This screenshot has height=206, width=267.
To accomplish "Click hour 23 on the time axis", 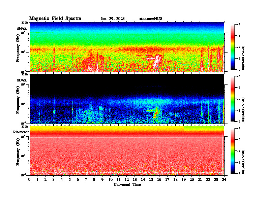I will (x=216, y=180).
